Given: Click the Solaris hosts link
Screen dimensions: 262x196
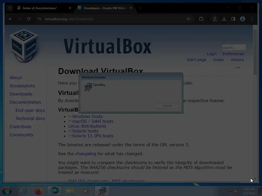Looking at the screenshot, I should coord(85,131).
